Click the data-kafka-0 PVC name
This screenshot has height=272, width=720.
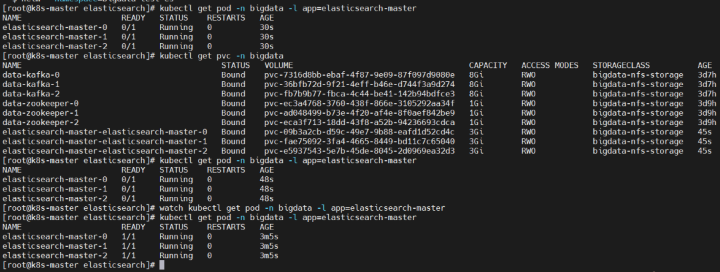coord(31,75)
